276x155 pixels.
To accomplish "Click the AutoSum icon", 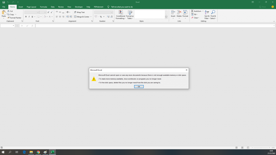I will pos(192,11).
